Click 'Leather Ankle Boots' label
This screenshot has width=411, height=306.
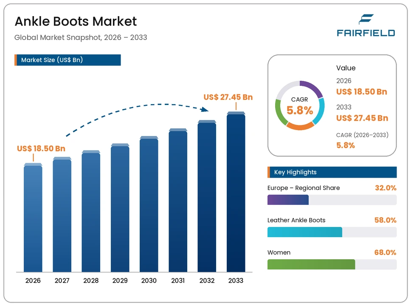[x=296, y=220]
